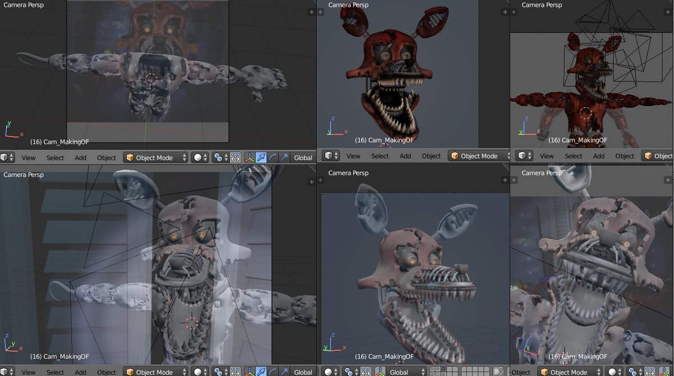This screenshot has width=674, height=376.
Task: Open pivot point selector in bottom-middle viewport
Action: point(350,372)
